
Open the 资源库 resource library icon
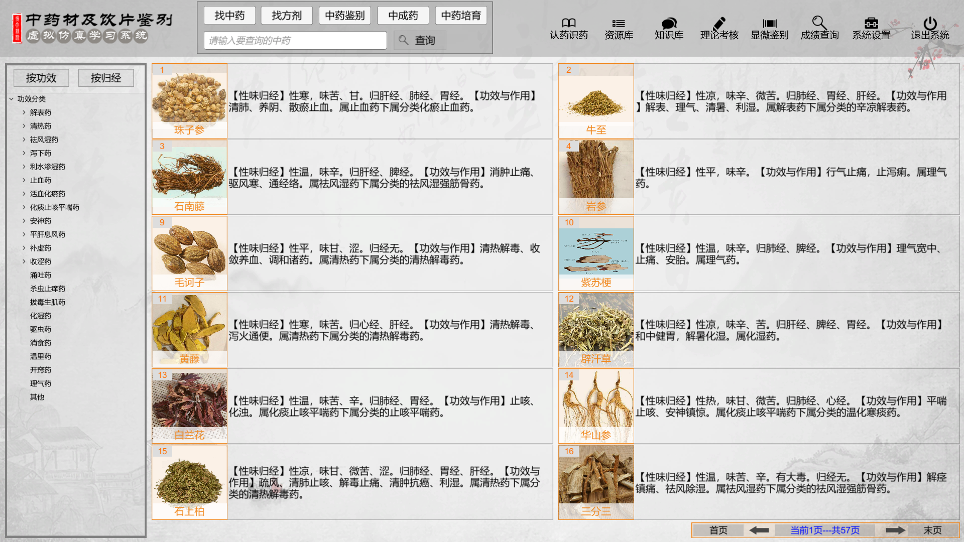click(618, 28)
